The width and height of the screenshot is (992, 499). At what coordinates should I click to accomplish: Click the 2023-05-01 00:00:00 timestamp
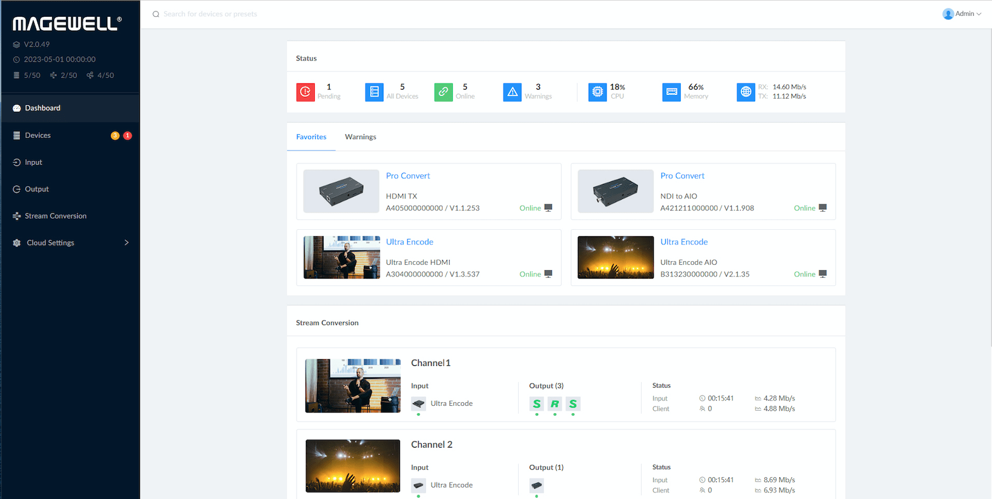click(59, 59)
